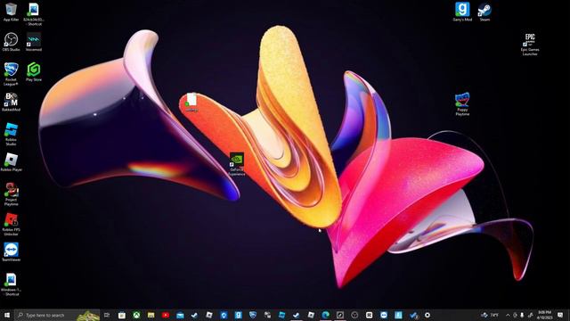Open the Mail app from the taskbar
The width and height of the screenshot is (570, 321).
[x=180, y=315]
